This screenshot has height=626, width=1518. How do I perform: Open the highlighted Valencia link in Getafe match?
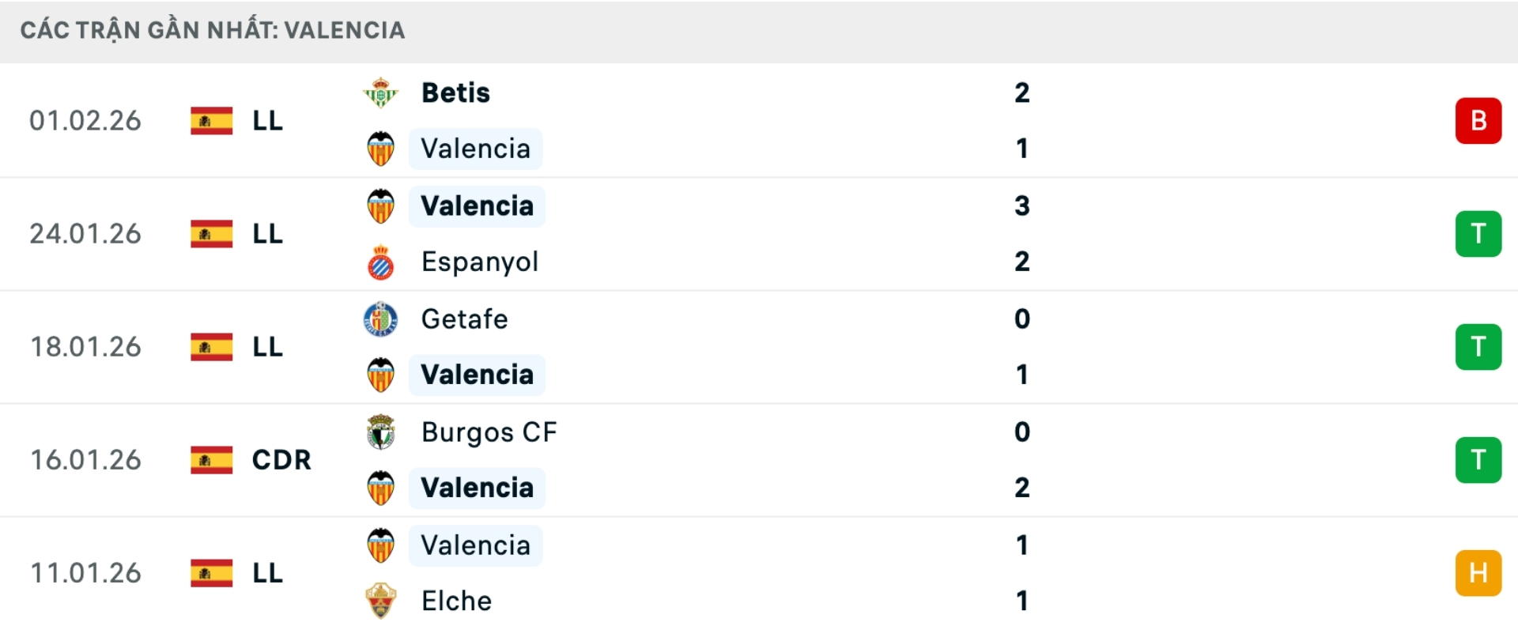[475, 375]
